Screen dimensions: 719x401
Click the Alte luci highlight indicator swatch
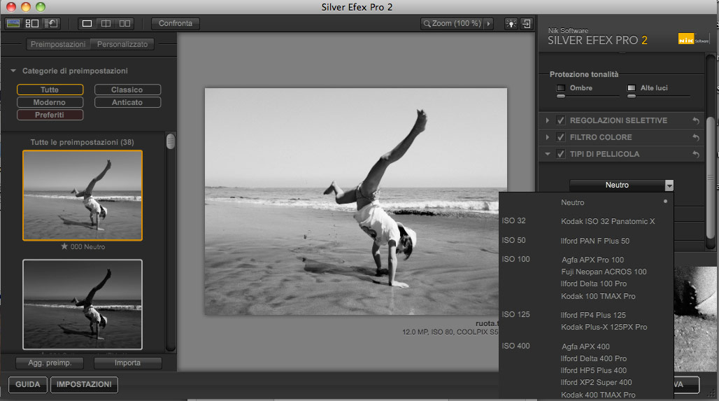click(x=632, y=87)
